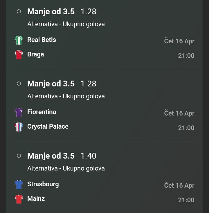Select radio circle for Real Betis bet
Image resolution: width=209 pixels, height=213 pixels.
pos(19,11)
